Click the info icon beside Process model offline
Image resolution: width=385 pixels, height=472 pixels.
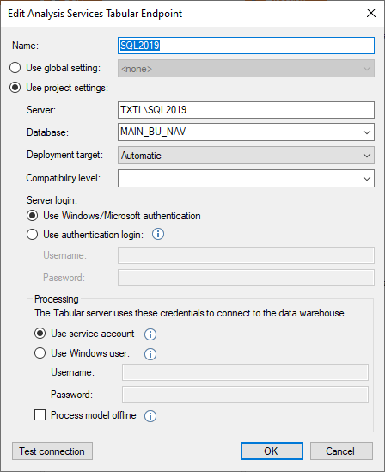pyautogui.click(x=150, y=416)
